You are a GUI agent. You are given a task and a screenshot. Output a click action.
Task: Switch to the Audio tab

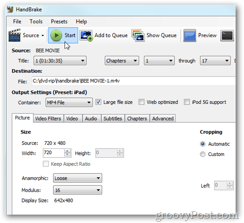[x=91, y=118]
